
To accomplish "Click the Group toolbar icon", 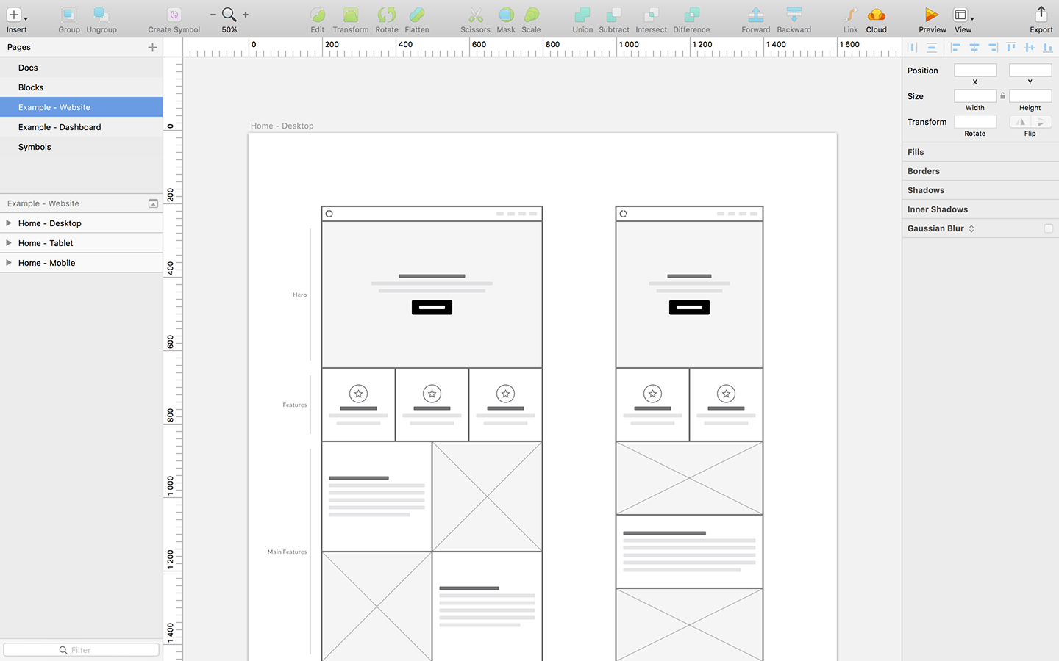I will (x=68, y=15).
